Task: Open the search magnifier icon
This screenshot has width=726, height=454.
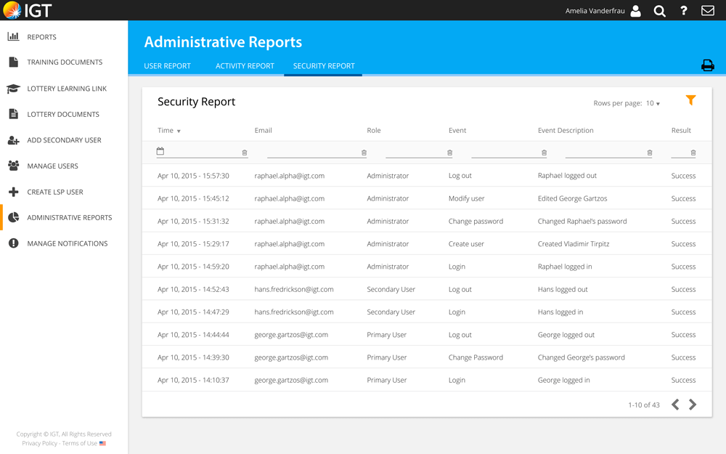Action: tap(659, 11)
